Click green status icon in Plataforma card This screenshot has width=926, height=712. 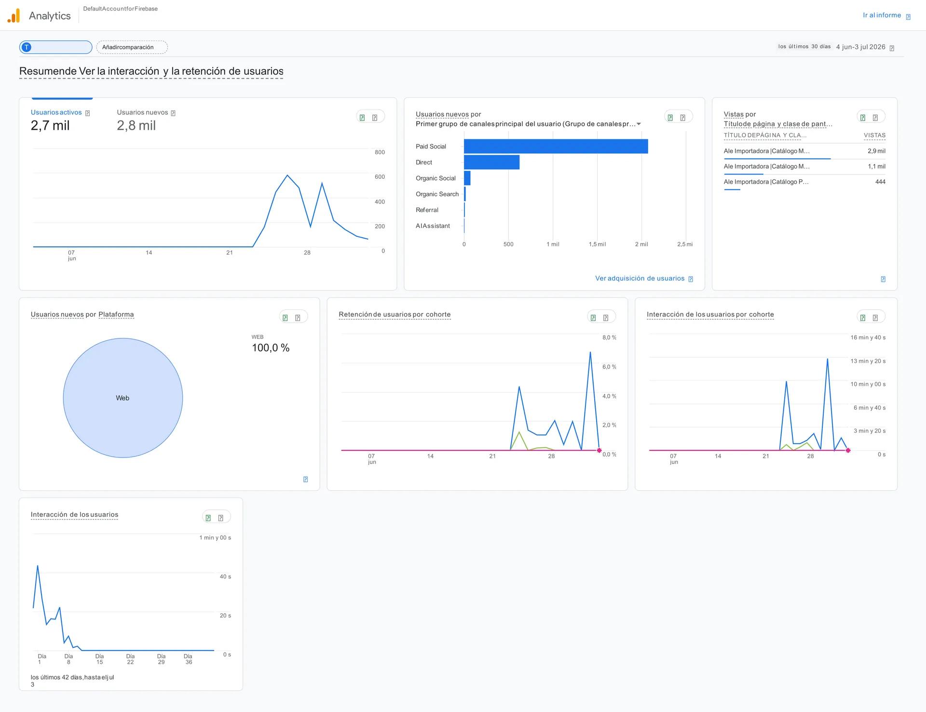pos(285,318)
